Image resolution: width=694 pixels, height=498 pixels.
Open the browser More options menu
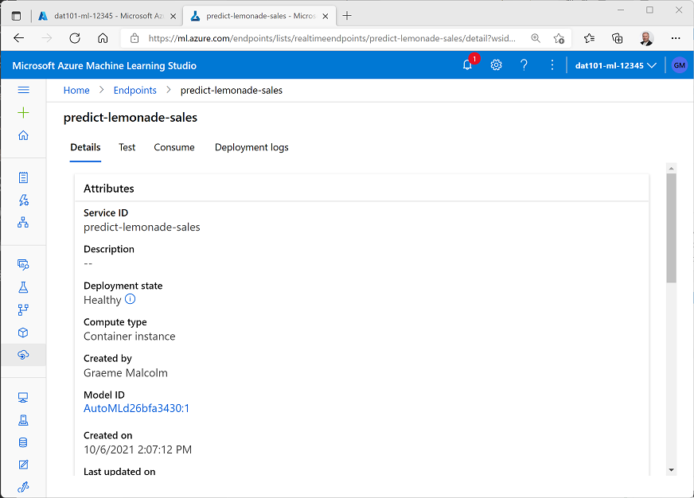click(x=676, y=37)
